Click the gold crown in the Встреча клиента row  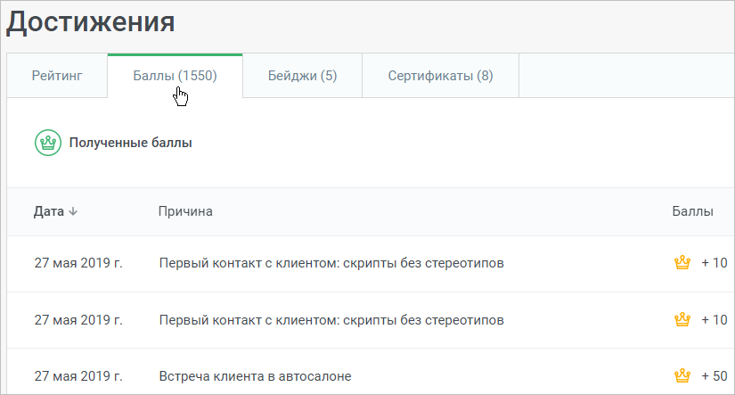tap(682, 375)
